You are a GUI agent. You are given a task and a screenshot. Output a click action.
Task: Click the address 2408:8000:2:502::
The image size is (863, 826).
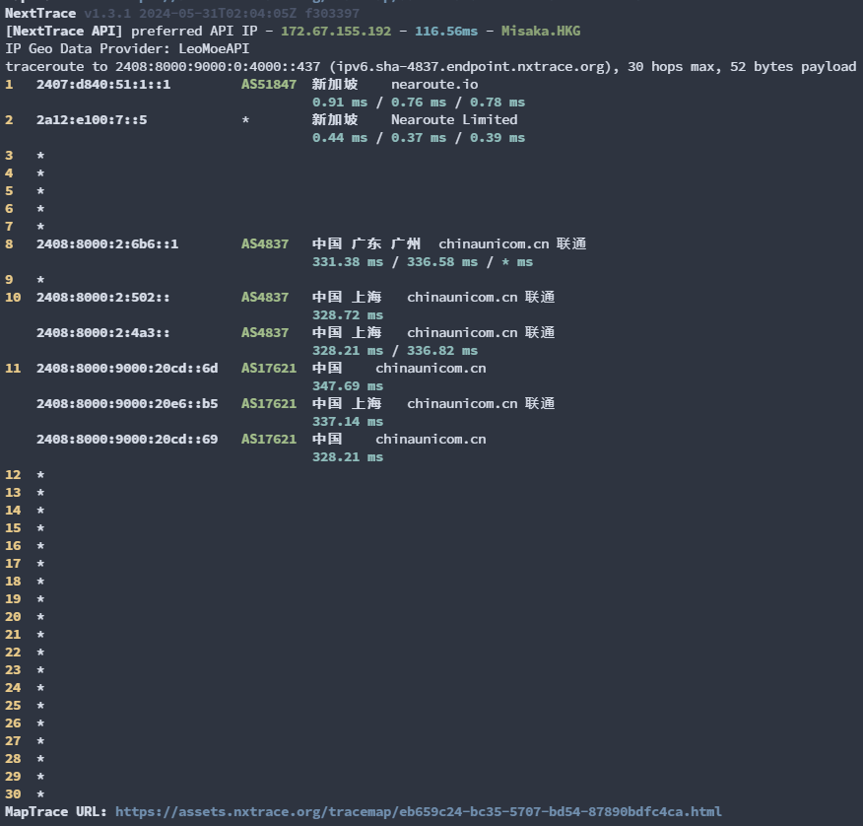point(103,298)
